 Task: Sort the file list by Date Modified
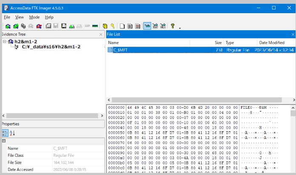pyautogui.click(x=276, y=42)
